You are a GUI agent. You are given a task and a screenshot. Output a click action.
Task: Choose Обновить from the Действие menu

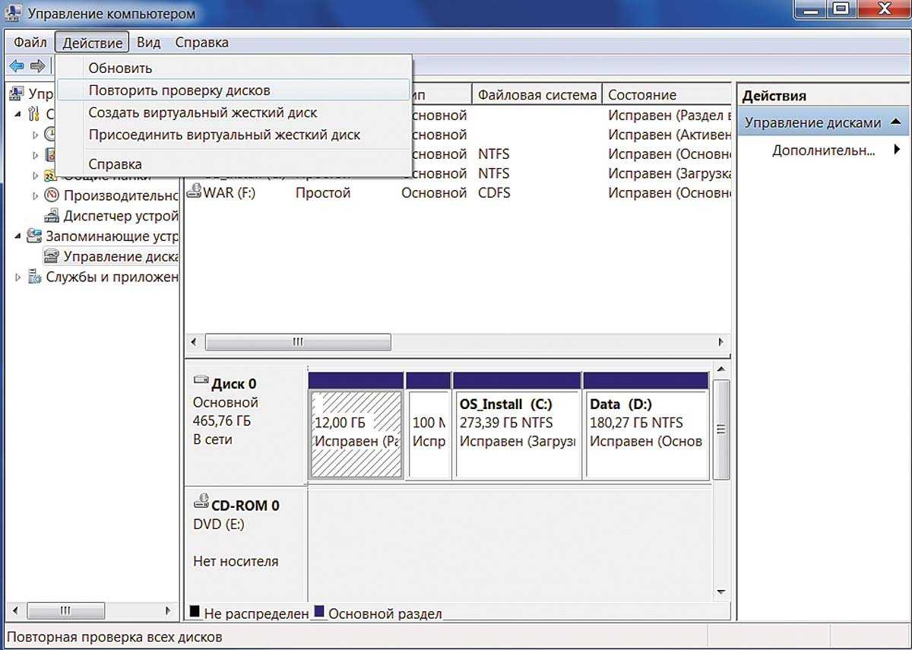tap(120, 68)
